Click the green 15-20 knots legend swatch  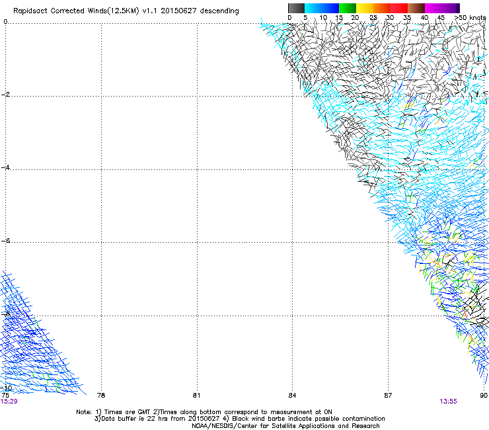pos(348,8)
